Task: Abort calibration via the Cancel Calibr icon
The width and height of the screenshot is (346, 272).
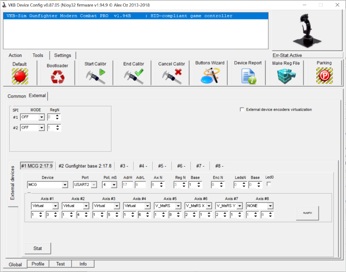Action: click(x=172, y=76)
